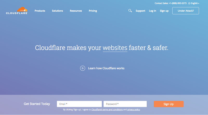The height and width of the screenshot is (115, 208).
Task: Click the underlined word websites
Action: (115, 48)
